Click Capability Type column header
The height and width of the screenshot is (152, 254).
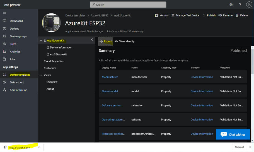pos(169,67)
